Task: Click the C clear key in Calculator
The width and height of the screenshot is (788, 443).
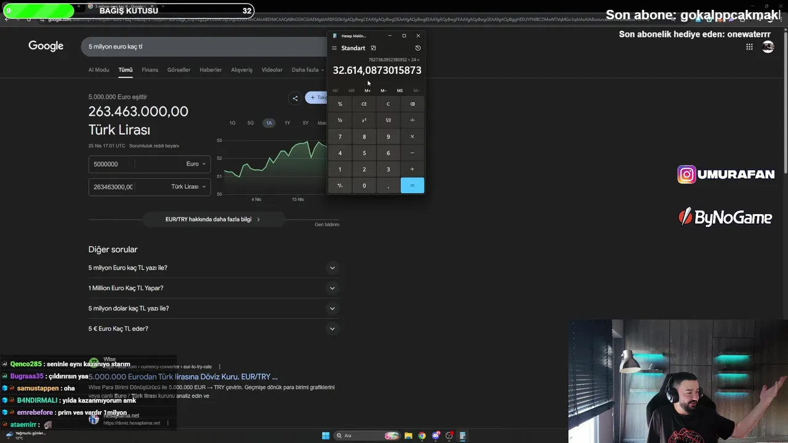Action: tap(388, 104)
